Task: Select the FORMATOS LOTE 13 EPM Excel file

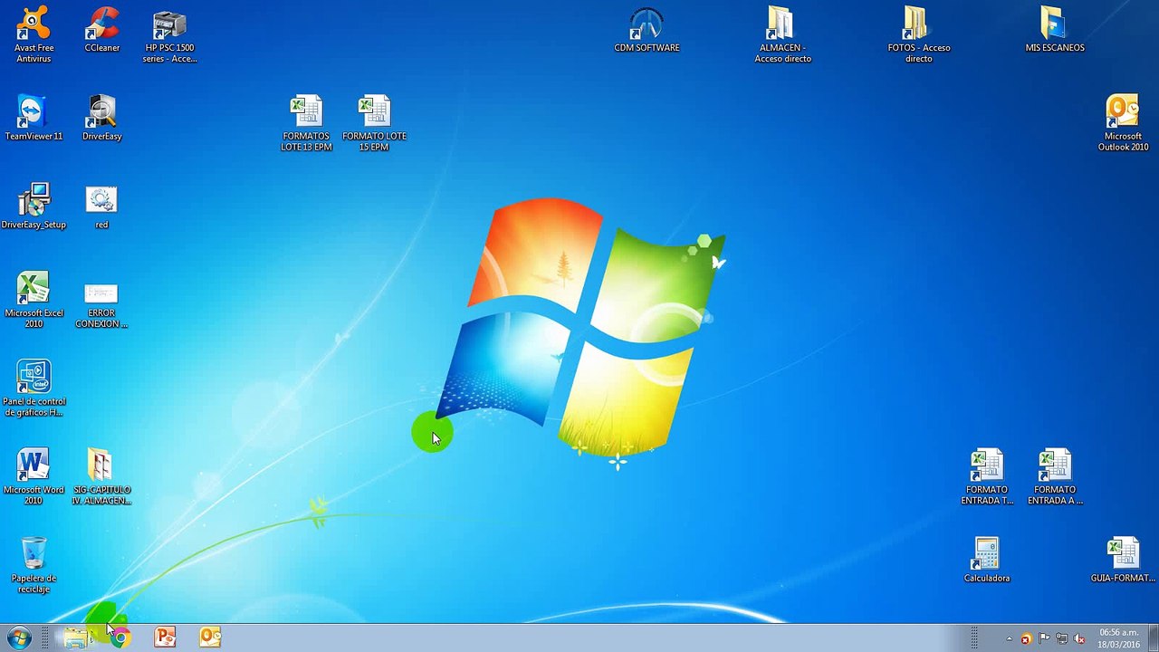Action: 306,123
